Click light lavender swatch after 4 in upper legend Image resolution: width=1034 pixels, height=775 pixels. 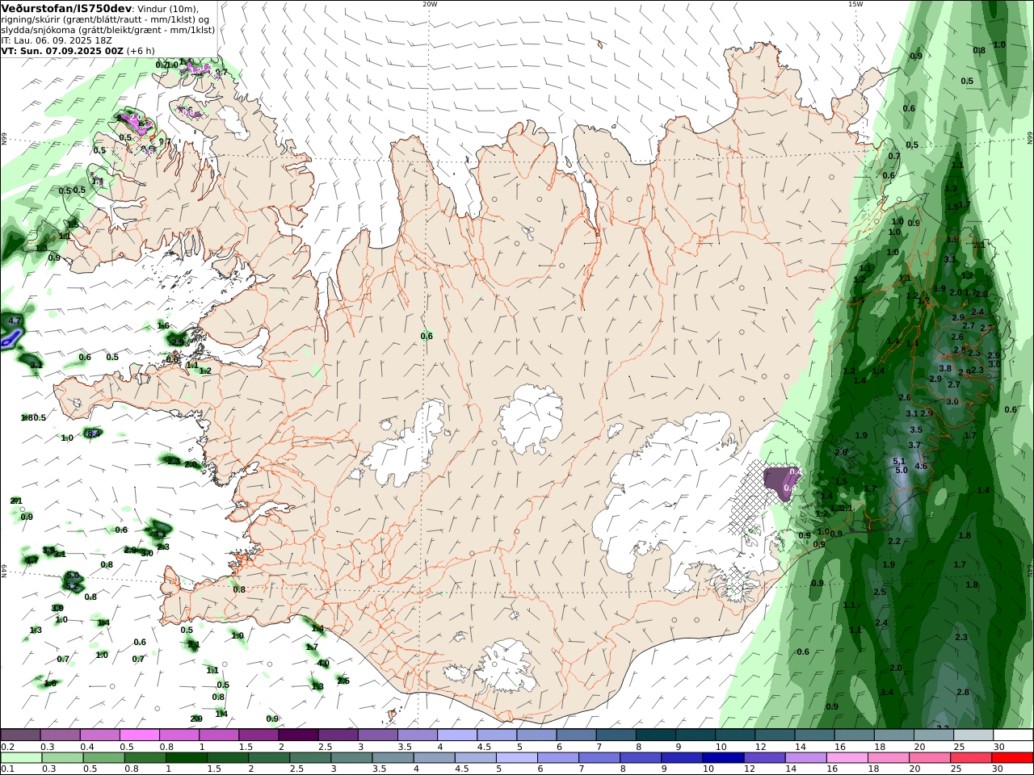click(456, 735)
